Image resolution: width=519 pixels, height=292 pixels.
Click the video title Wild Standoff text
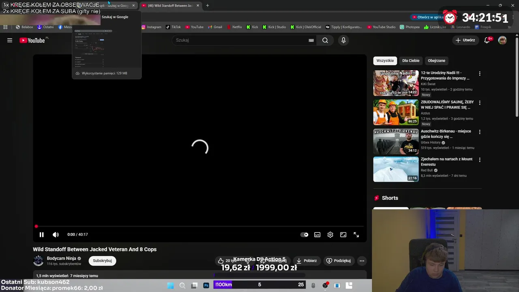pos(94,249)
